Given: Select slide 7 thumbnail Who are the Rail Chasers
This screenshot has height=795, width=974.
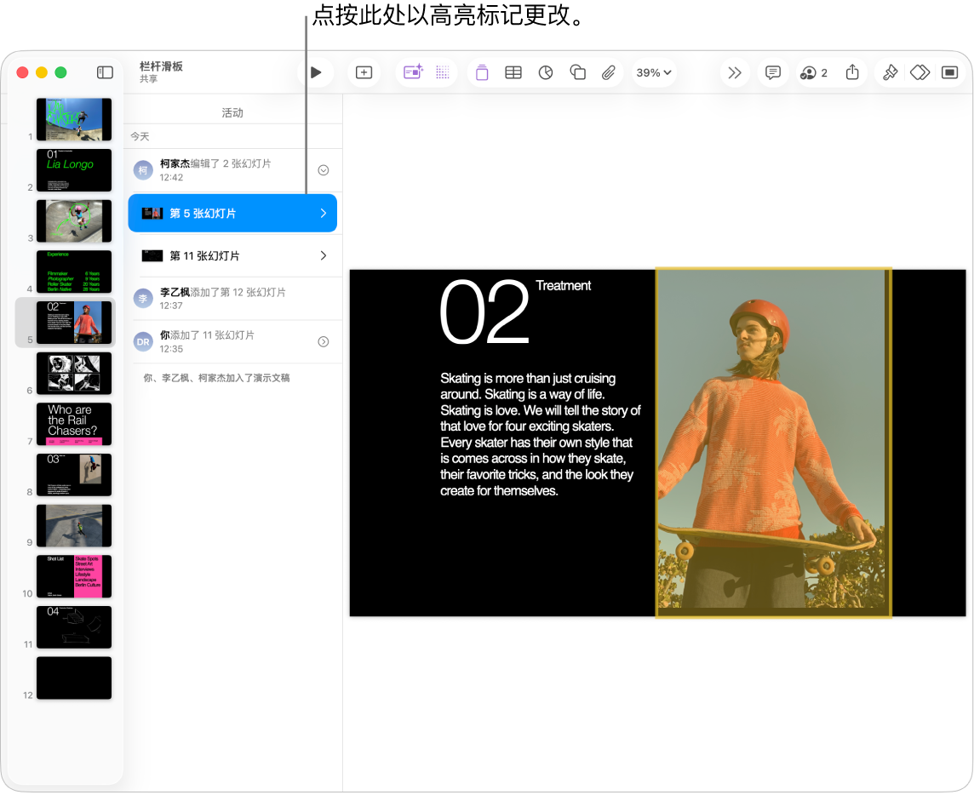Looking at the screenshot, I should click(x=74, y=424).
